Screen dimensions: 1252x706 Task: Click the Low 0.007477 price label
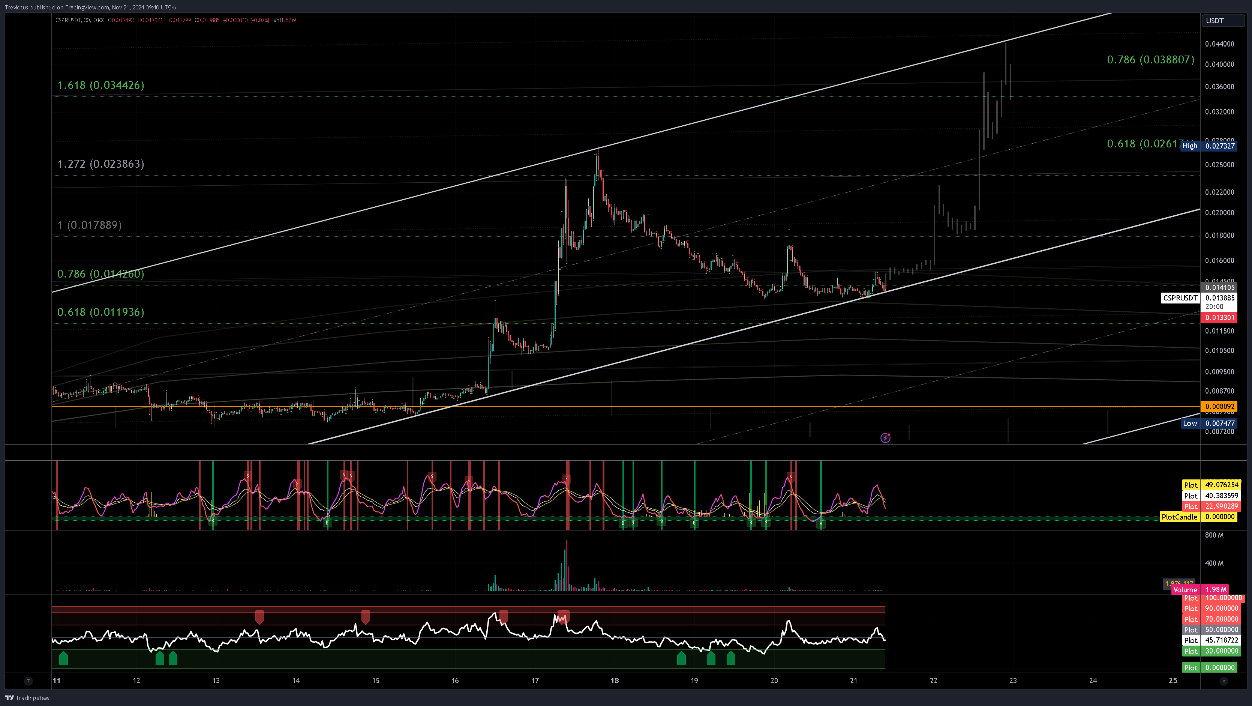(x=1209, y=423)
